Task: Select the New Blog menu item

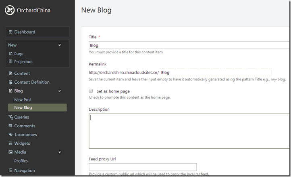Action: coord(23,107)
